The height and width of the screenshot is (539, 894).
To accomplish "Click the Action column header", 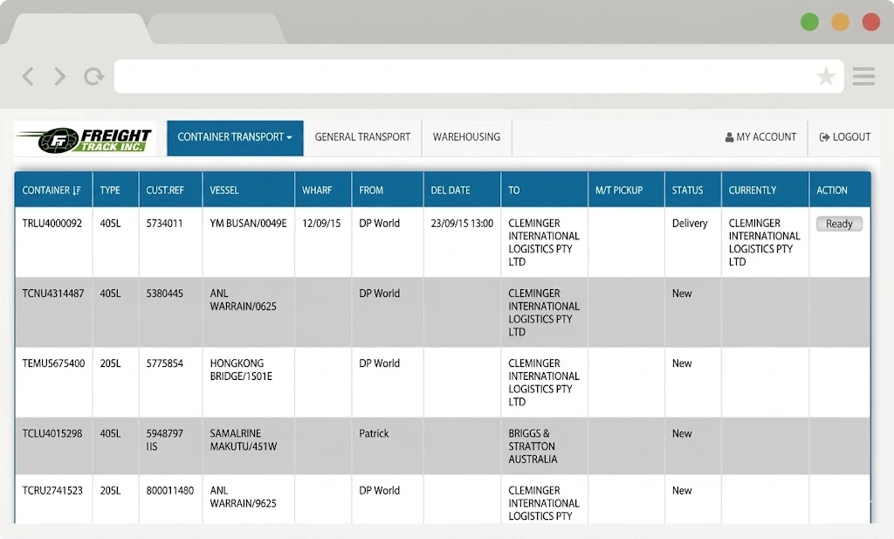I will [x=840, y=190].
